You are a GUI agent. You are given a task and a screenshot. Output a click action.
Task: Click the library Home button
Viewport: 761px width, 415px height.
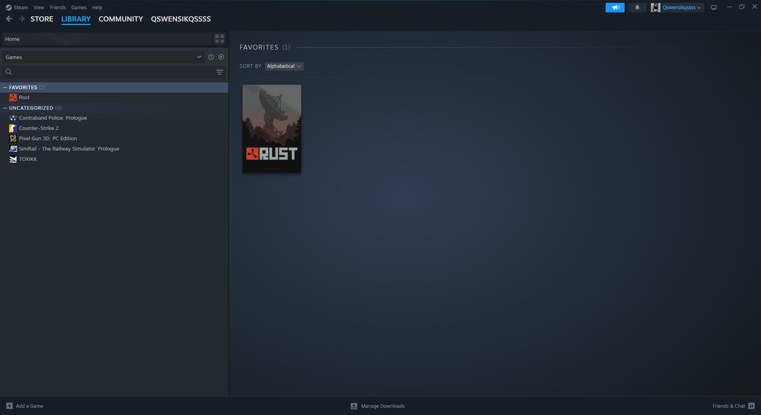106,39
